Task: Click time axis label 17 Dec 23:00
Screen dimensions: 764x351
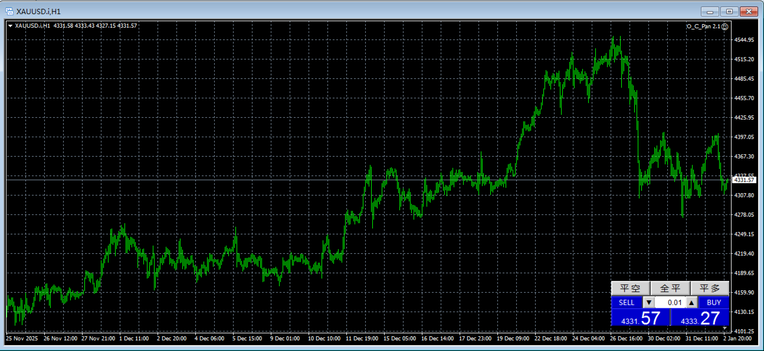Action: [476, 339]
